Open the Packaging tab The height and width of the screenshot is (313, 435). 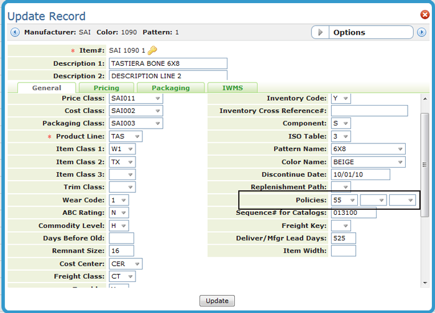click(x=170, y=88)
